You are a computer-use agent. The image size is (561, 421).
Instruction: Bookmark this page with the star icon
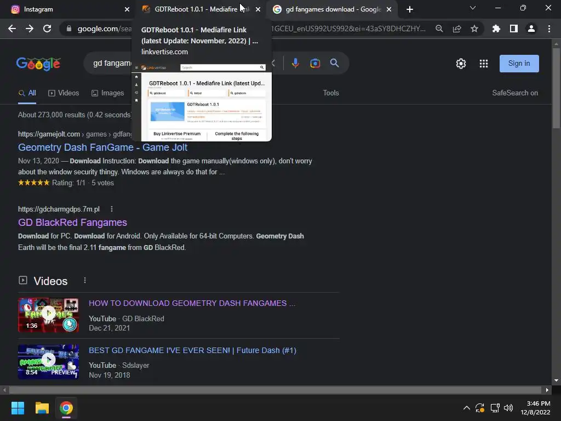[x=474, y=29]
